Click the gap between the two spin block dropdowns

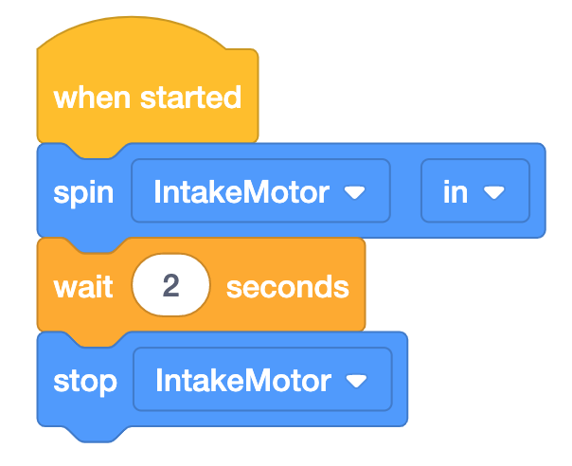(405, 192)
